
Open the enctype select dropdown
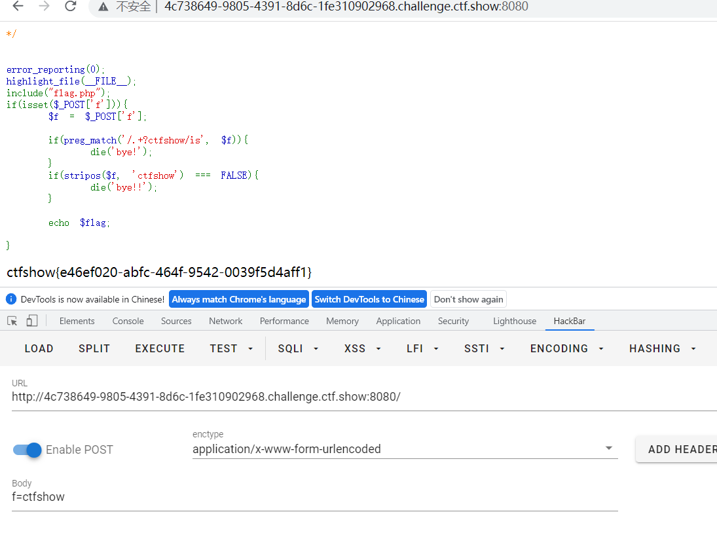405,449
